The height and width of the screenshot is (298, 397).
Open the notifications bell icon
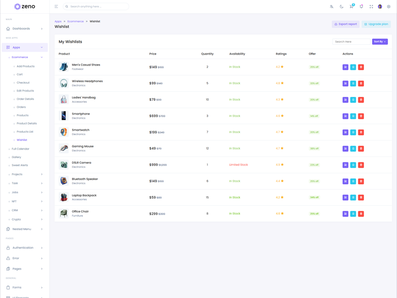(361, 6)
